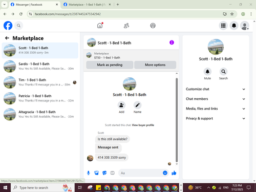Open the Patricia 1-Bed 1-Bath conversation
Screen dimensions: 256x192
coord(40,98)
